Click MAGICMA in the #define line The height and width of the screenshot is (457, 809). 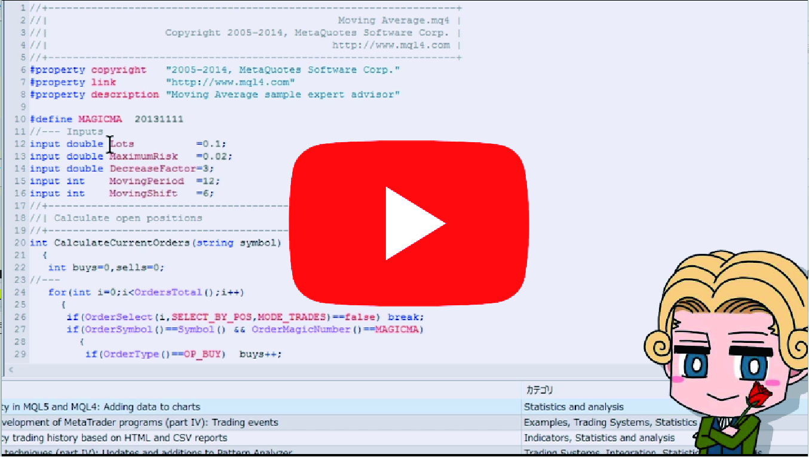click(x=100, y=119)
